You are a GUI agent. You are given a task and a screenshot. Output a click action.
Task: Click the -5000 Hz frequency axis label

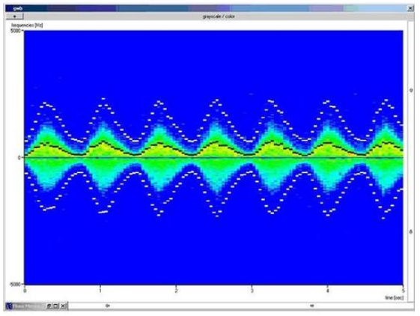15,284
